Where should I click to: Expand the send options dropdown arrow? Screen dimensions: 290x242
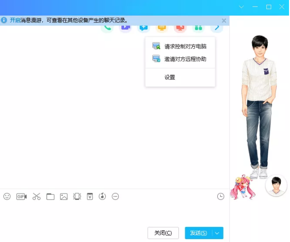click(217, 233)
